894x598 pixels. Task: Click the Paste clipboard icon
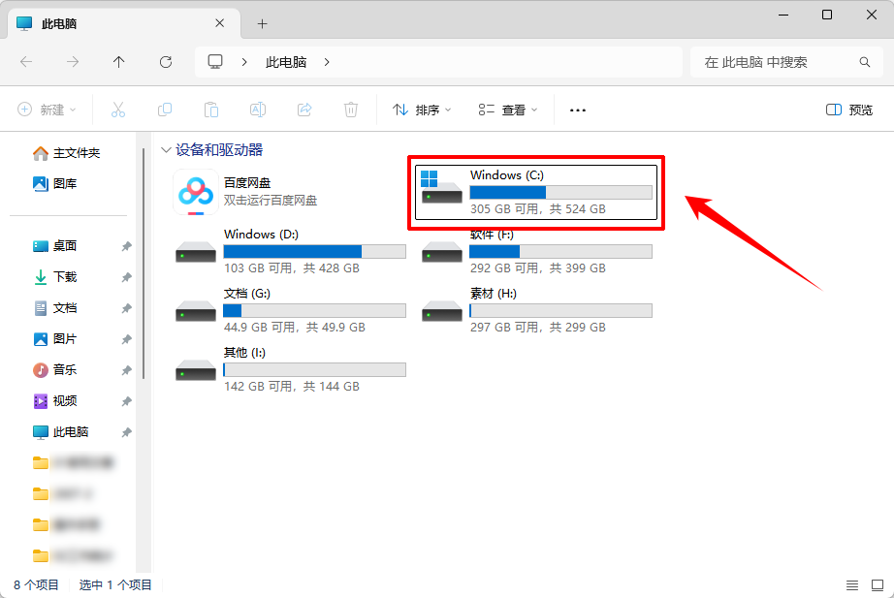(211, 110)
